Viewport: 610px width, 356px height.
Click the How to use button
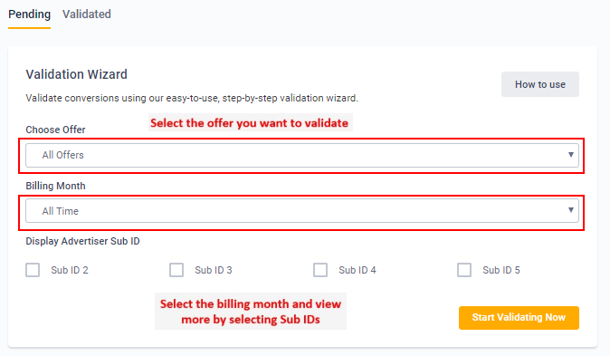pos(540,84)
